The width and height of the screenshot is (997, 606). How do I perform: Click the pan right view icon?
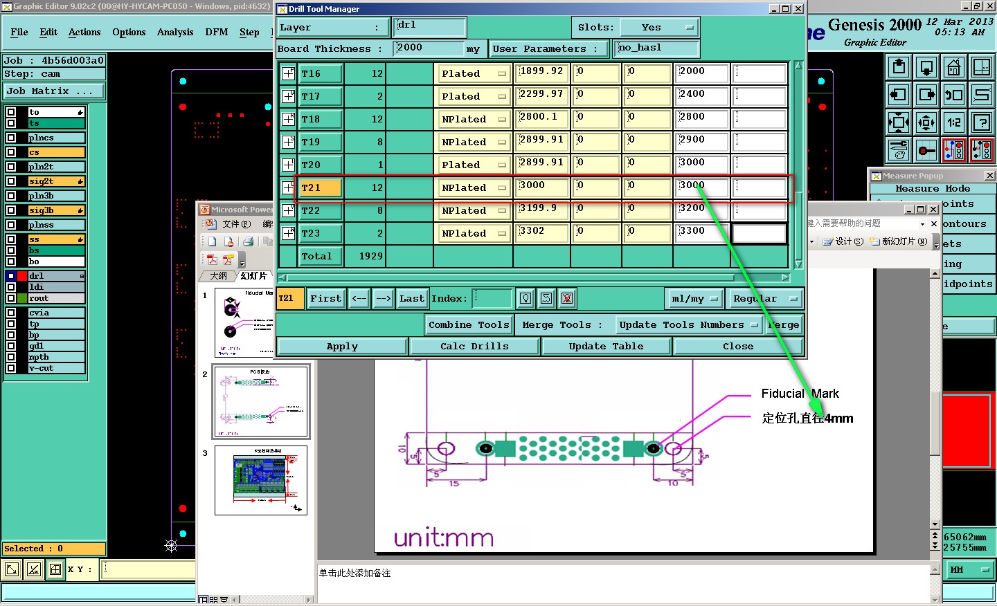(x=926, y=95)
